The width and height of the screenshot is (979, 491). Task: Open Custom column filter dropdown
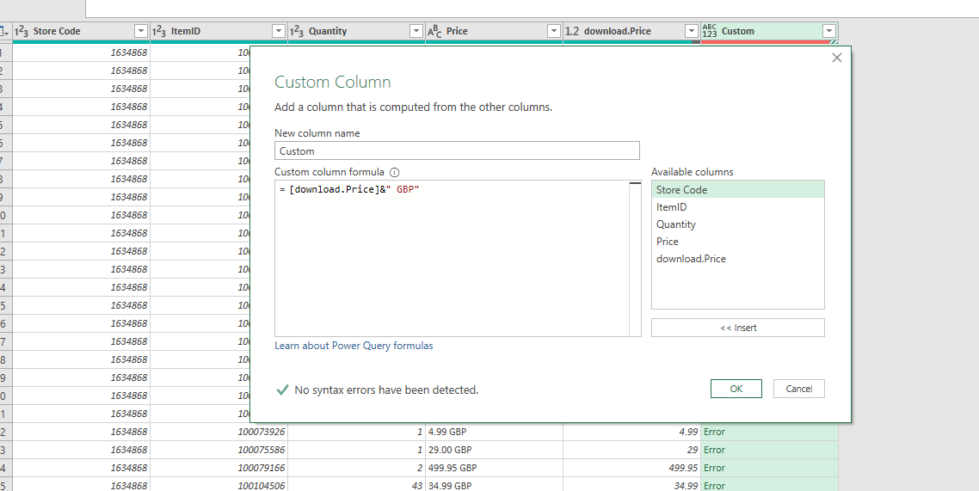click(x=829, y=31)
